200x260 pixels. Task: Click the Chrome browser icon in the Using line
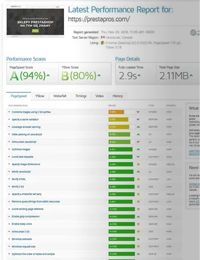103,43
